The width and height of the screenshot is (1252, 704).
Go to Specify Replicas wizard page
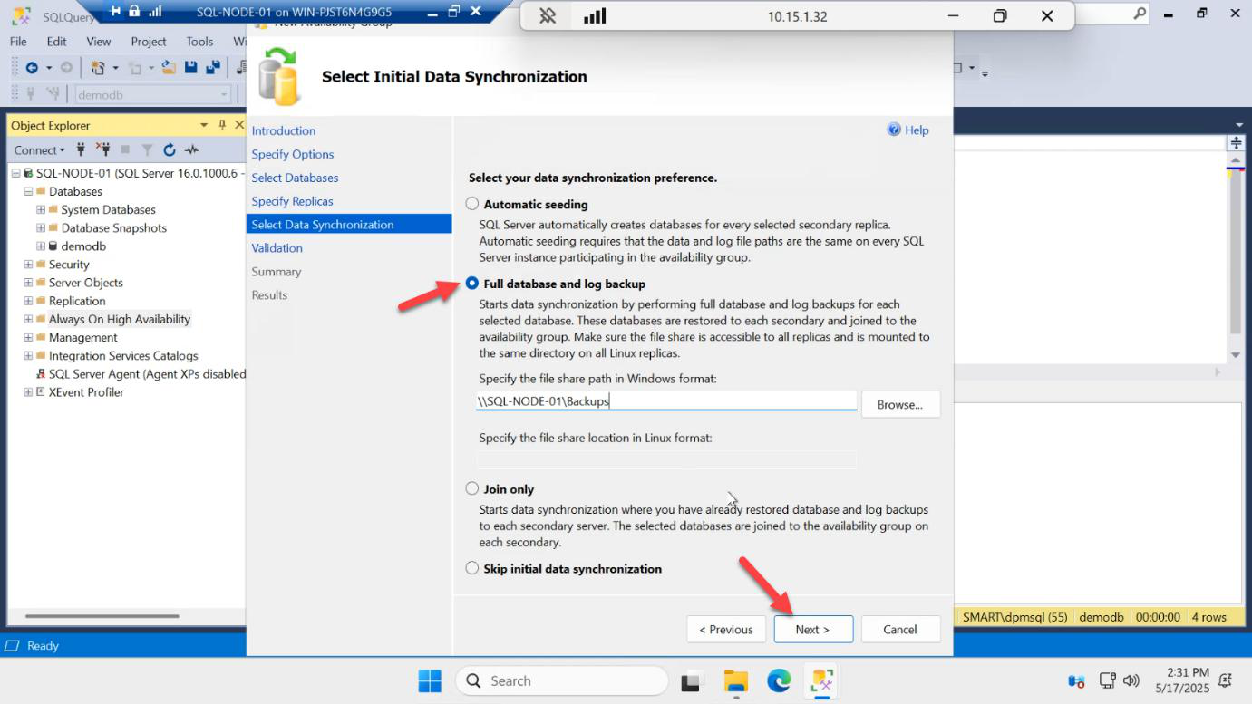pos(292,201)
